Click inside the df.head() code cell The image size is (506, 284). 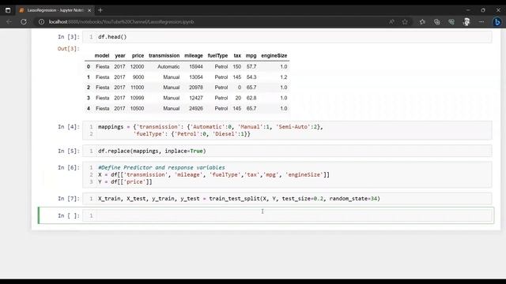[287, 37]
